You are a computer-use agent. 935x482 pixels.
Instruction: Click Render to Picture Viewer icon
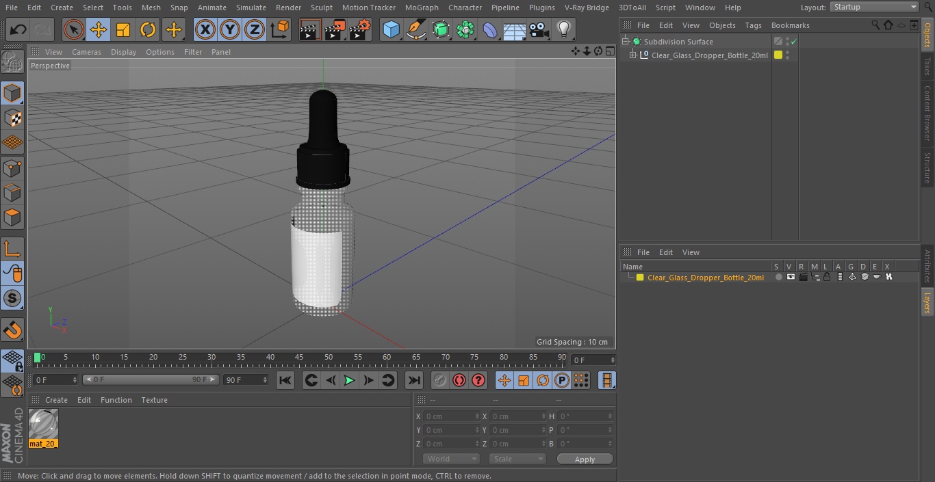tap(335, 29)
